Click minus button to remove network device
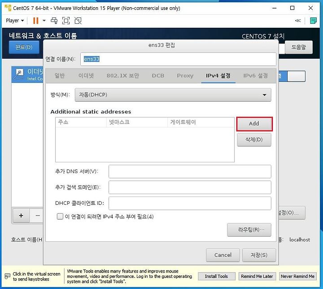The image size is (323, 289). tap(37, 216)
